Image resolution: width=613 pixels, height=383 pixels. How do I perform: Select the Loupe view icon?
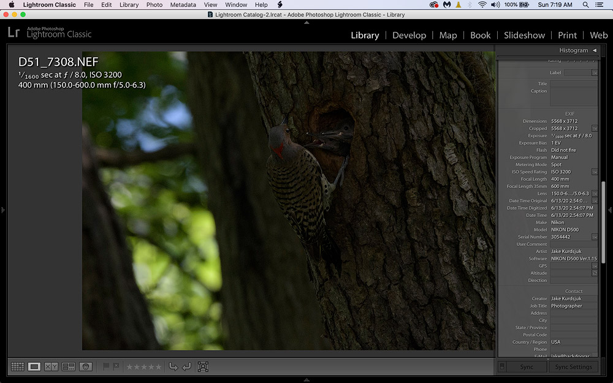[x=34, y=366]
